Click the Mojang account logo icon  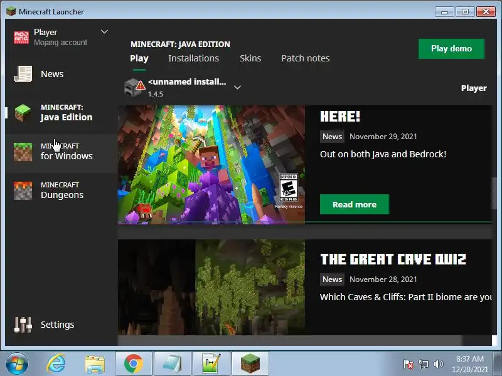[x=21, y=37]
